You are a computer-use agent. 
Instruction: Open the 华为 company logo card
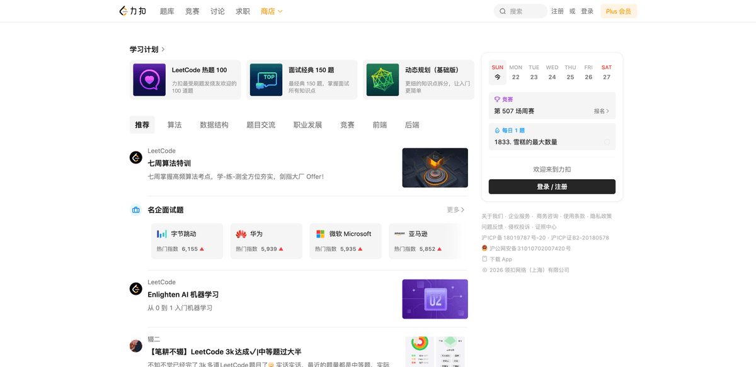click(241, 234)
